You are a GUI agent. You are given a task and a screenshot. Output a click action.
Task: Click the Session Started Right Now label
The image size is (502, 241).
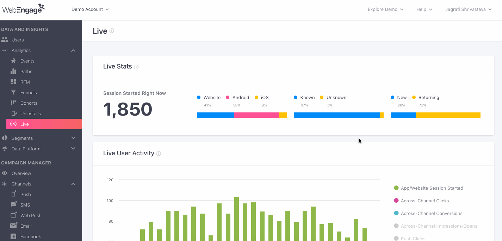click(x=135, y=93)
